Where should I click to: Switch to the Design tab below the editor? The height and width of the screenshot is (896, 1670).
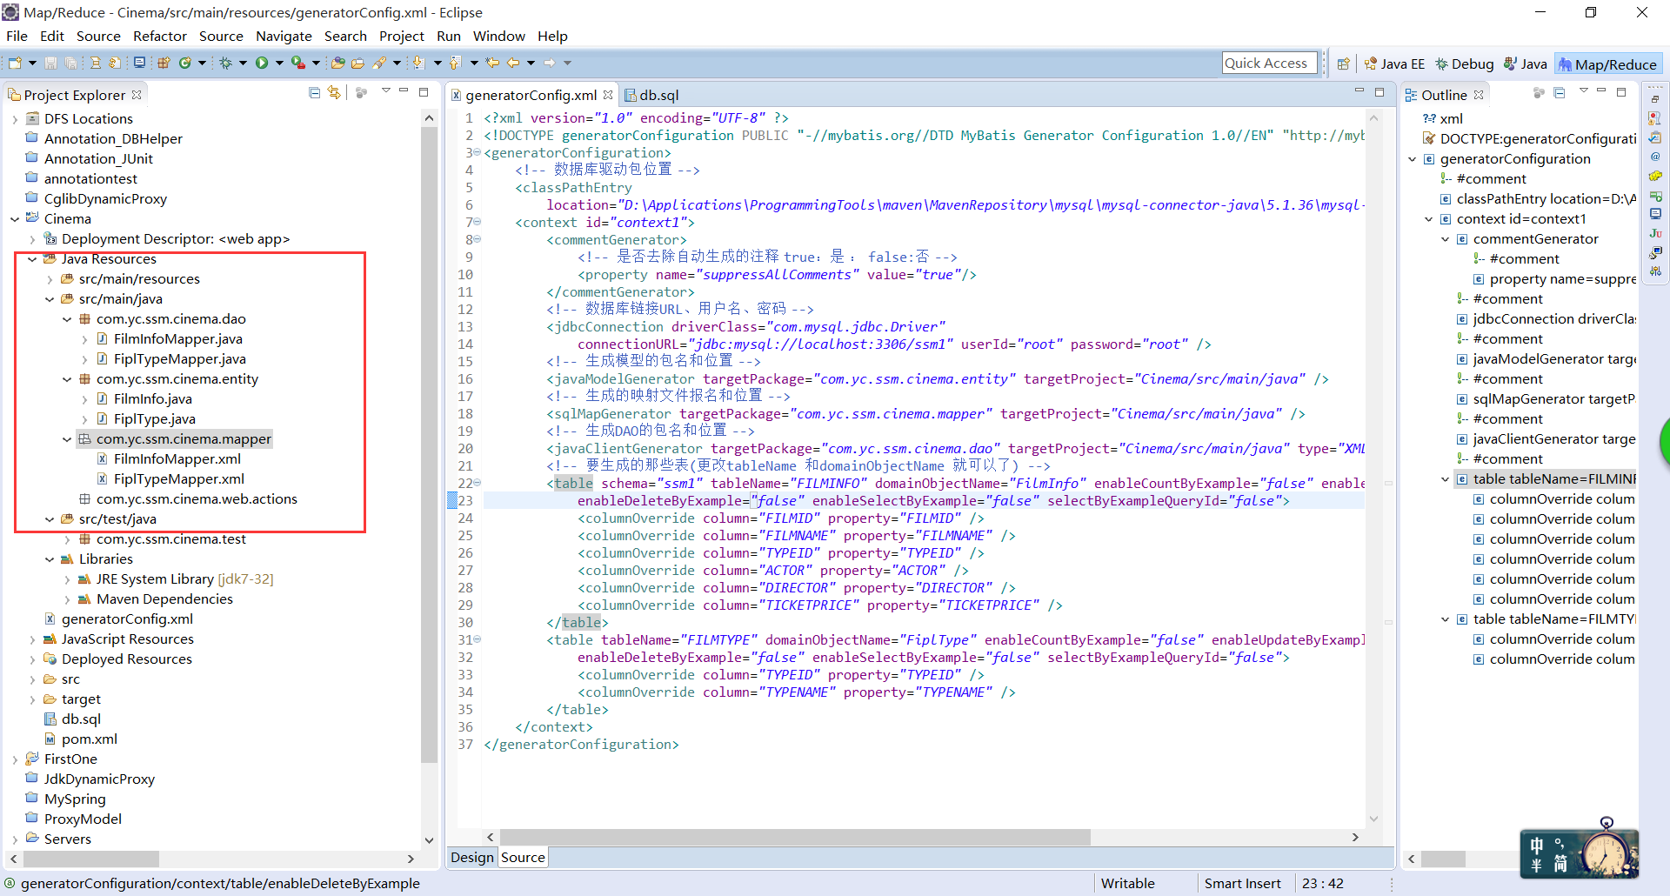coord(472,858)
